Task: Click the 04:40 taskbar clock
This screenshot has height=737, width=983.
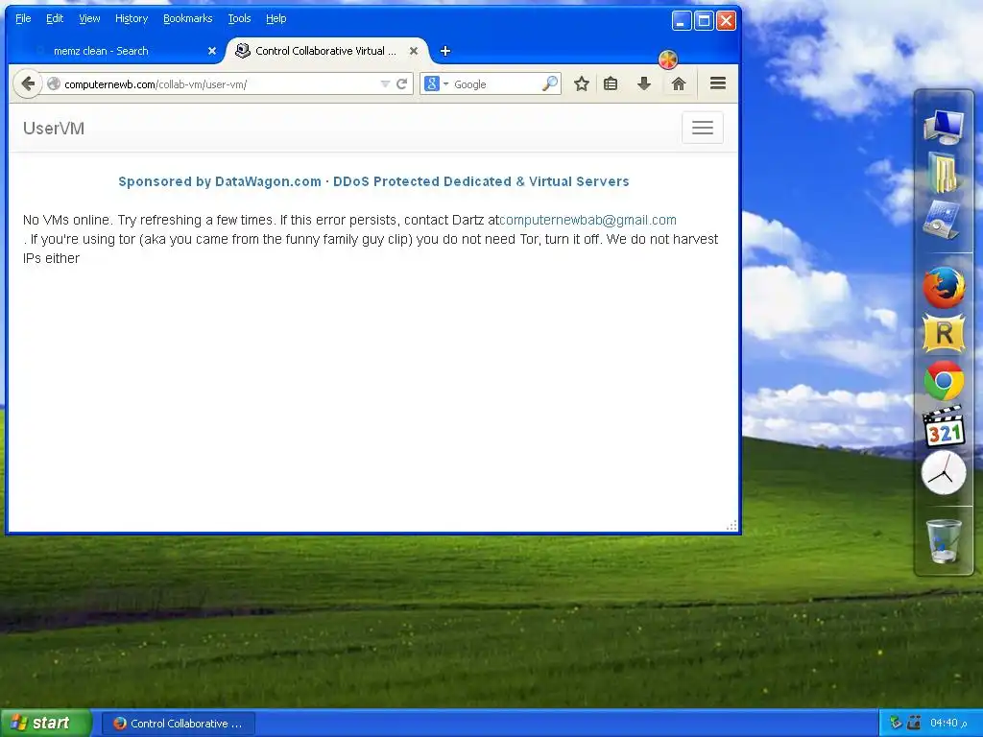Action: (x=948, y=724)
